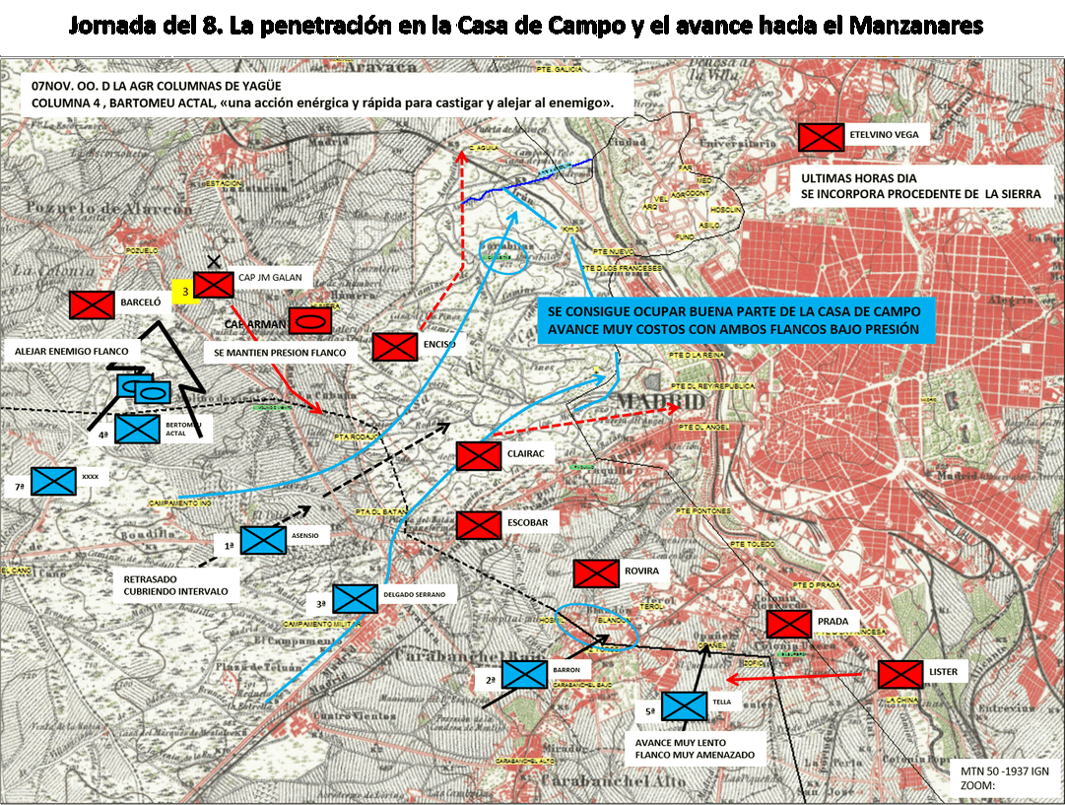Select the blue 7ª column unit symbol

(x=53, y=482)
